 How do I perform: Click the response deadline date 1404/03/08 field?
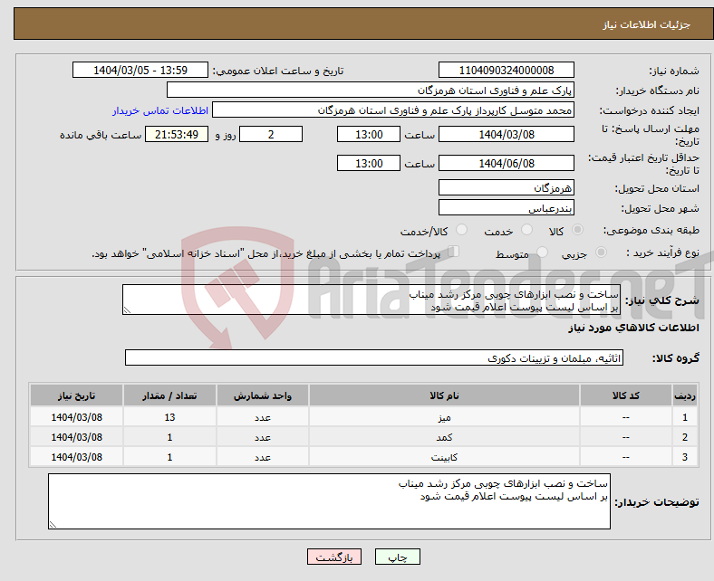[x=506, y=134]
